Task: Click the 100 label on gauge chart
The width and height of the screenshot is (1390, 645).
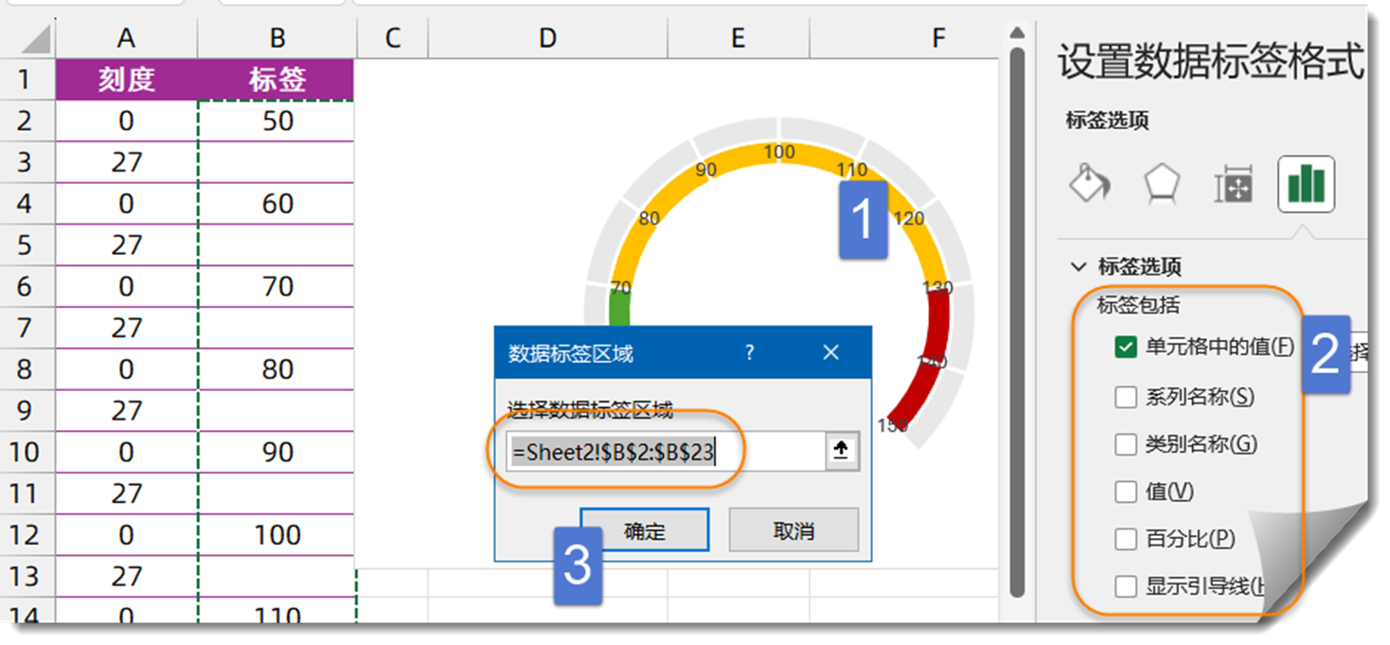Action: (779, 152)
